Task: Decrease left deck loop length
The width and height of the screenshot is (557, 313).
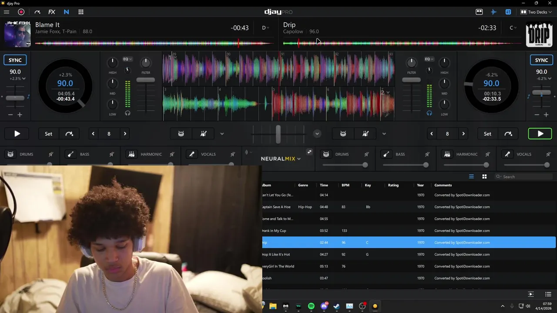Action: coord(93,134)
